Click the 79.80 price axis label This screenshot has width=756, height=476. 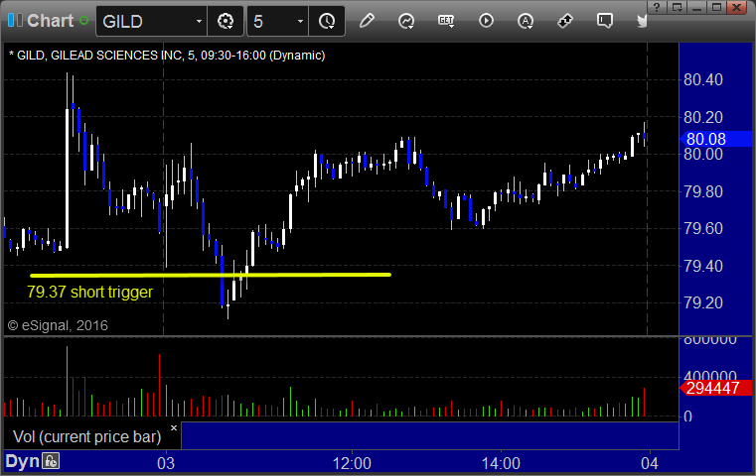pos(703,191)
